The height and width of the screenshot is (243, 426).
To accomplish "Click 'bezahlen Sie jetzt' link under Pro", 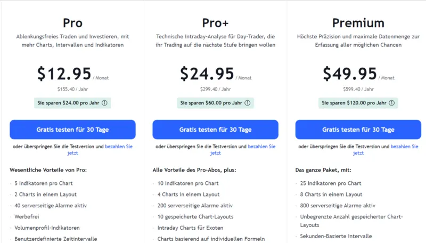I will (x=118, y=146).
